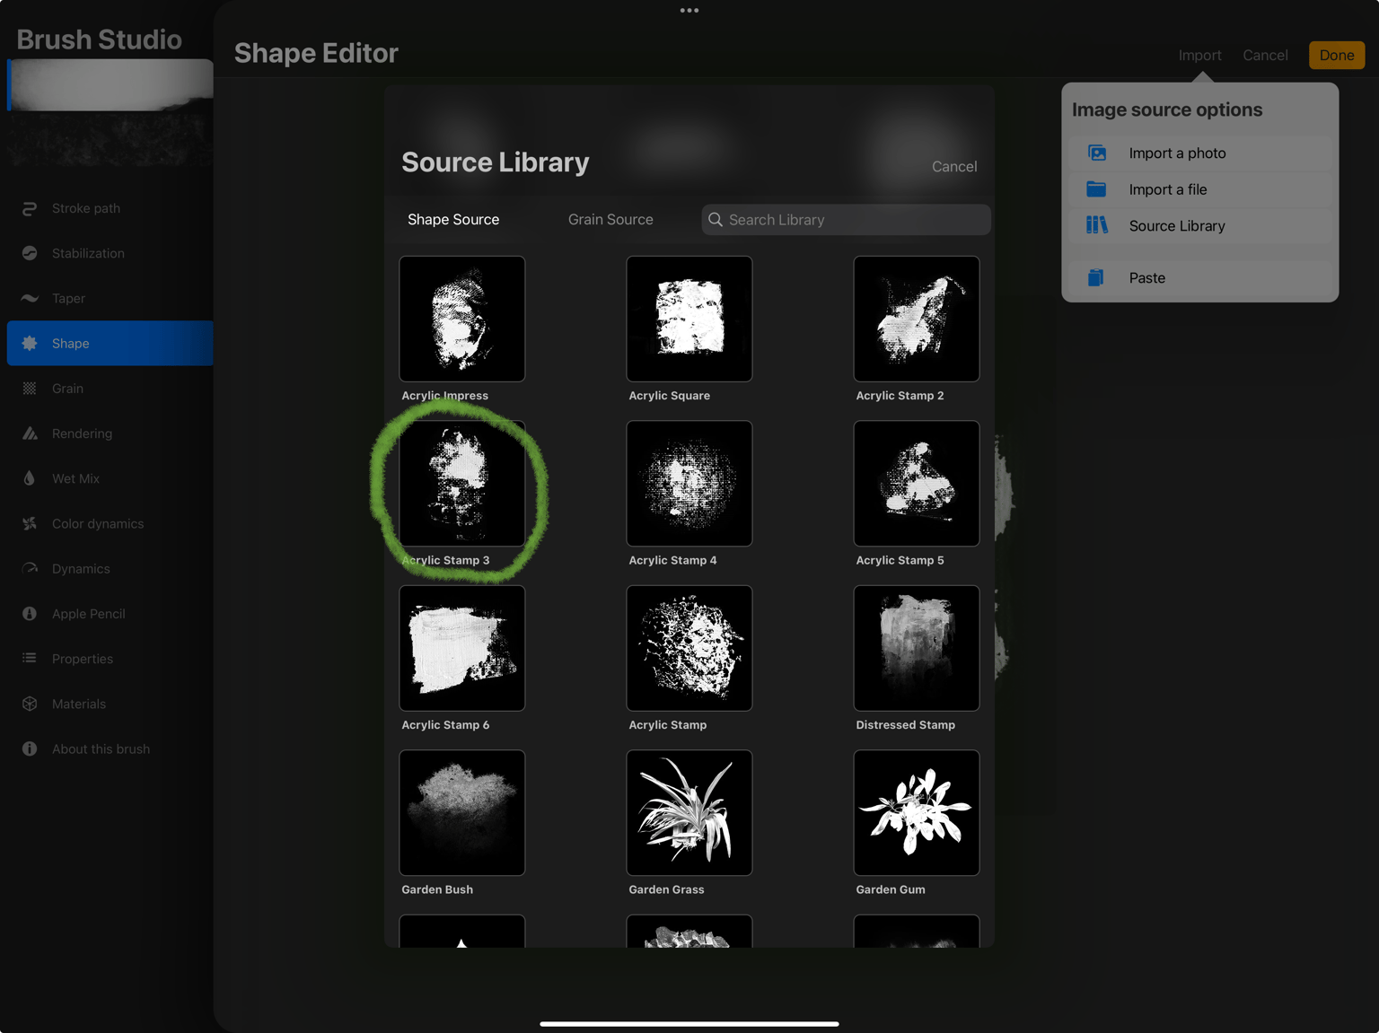Click the Stroke path label

[x=86, y=208]
